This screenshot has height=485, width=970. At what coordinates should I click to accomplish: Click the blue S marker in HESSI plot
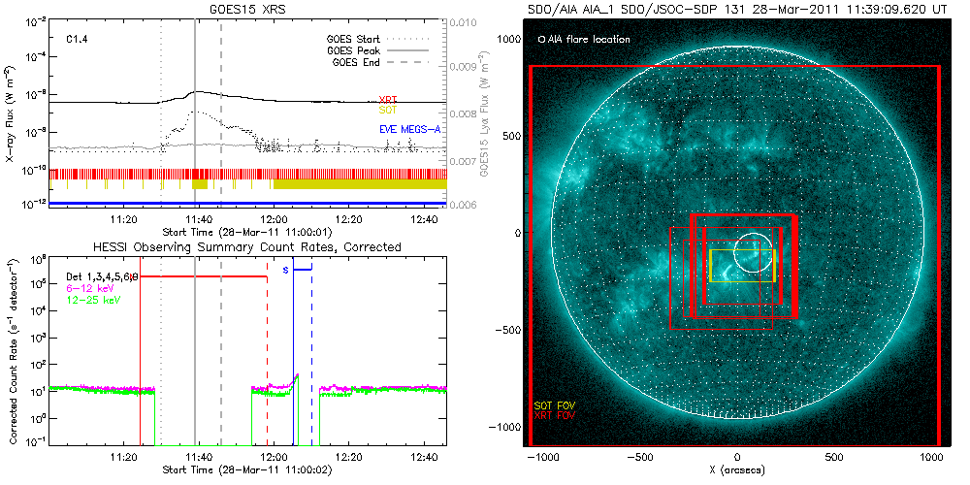pos(285,270)
